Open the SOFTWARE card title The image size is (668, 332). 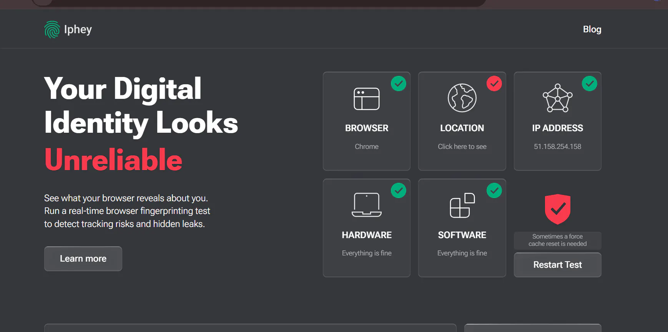point(462,235)
